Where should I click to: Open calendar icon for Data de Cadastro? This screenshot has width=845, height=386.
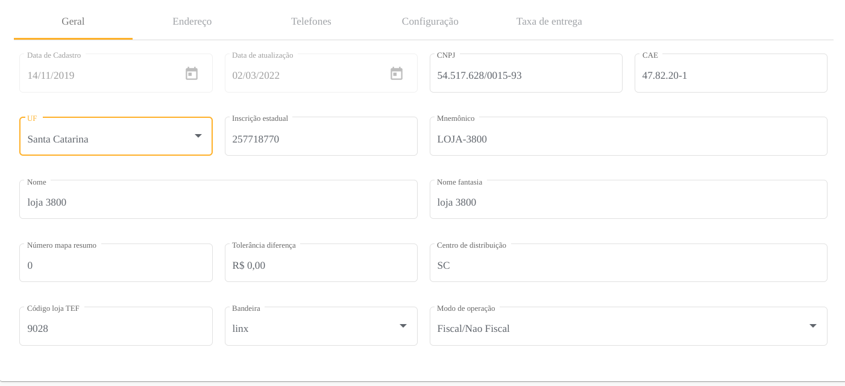coord(192,74)
